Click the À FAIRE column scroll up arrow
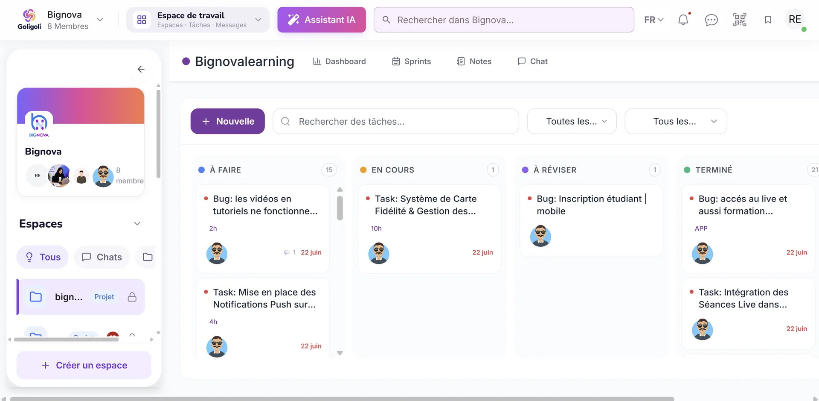Image resolution: width=819 pixels, height=401 pixels. pos(340,189)
